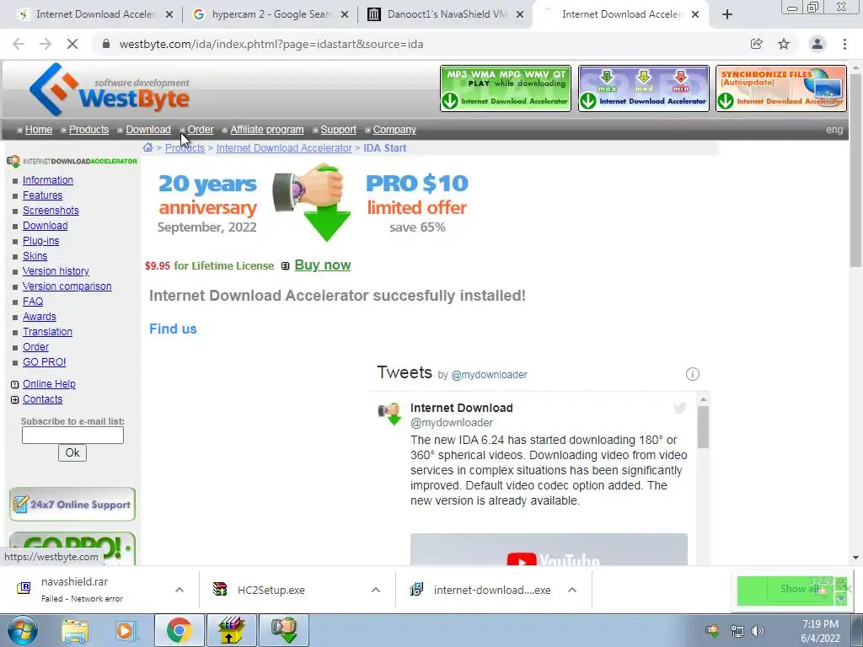The image size is (863, 647).
Task: Click WinRAR icon in taskbar
Action: tap(231, 630)
